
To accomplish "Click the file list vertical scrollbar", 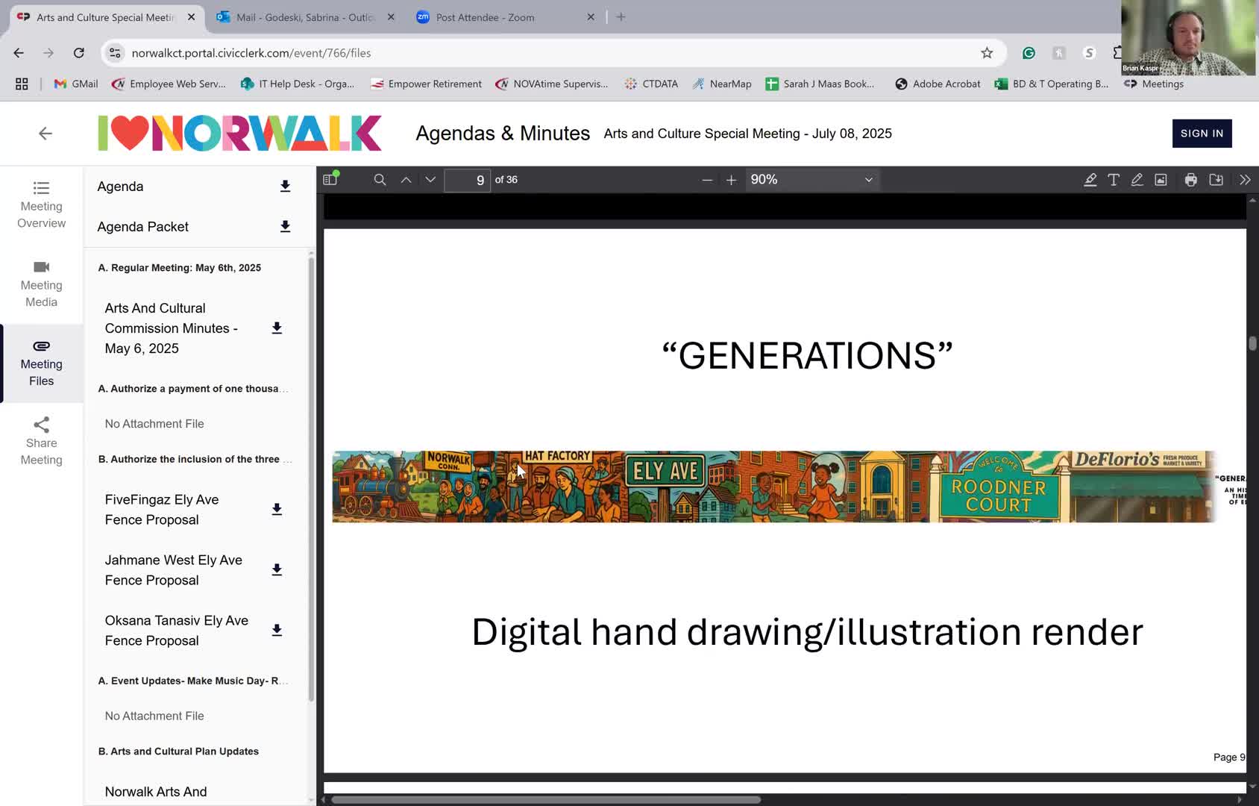I will point(311,478).
